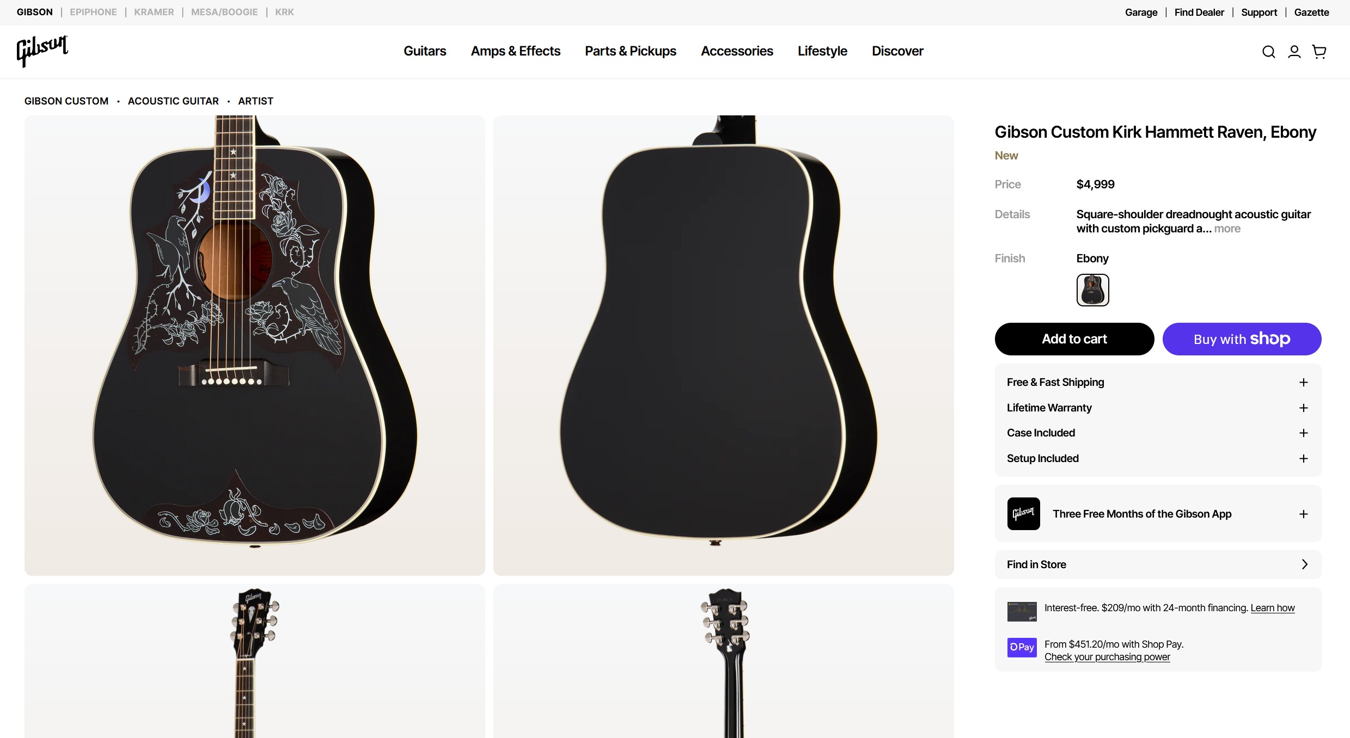Select the Ebony finish swatch

click(1092, 290)
